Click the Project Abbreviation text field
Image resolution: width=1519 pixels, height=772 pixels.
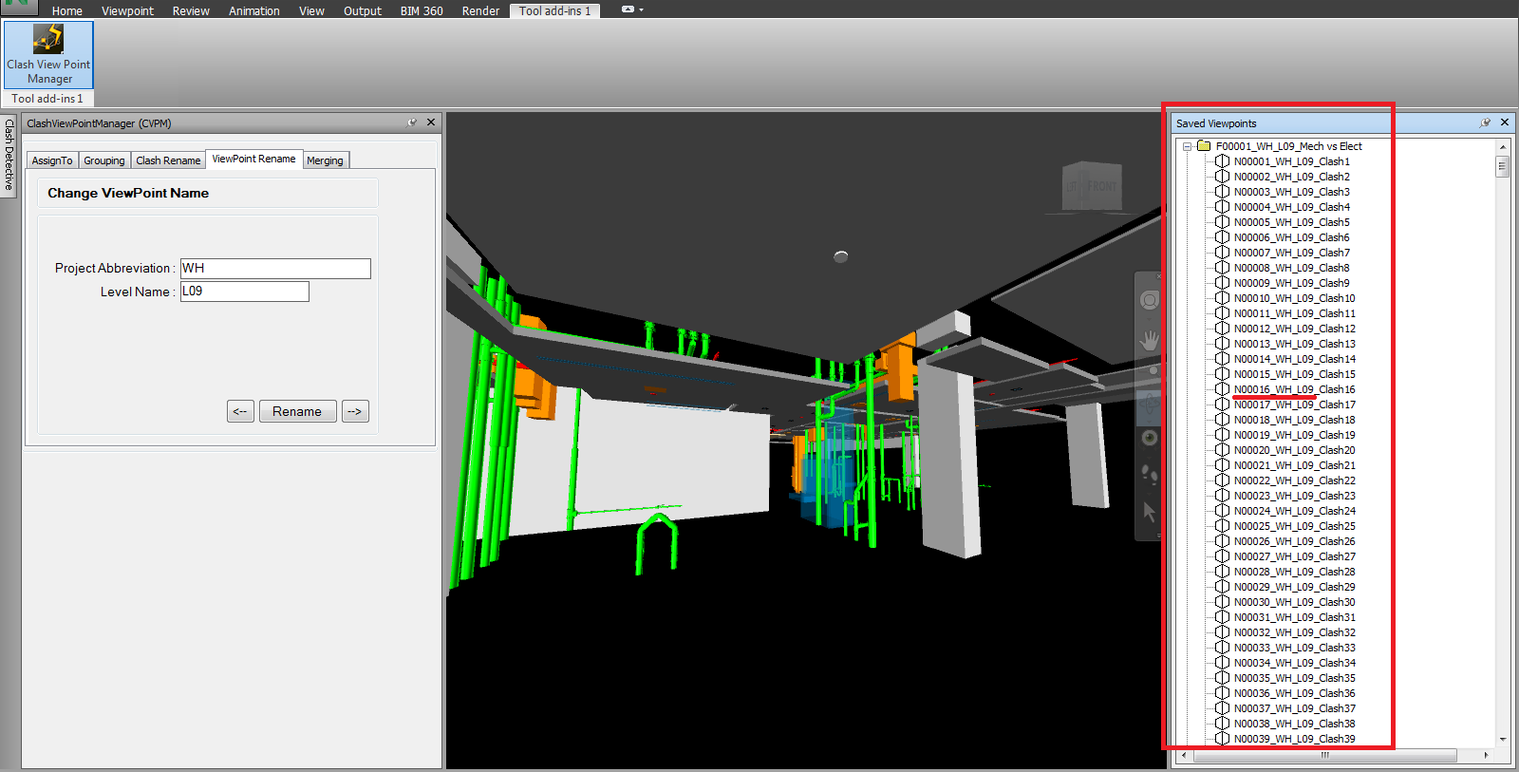click(x=275, y=269)
